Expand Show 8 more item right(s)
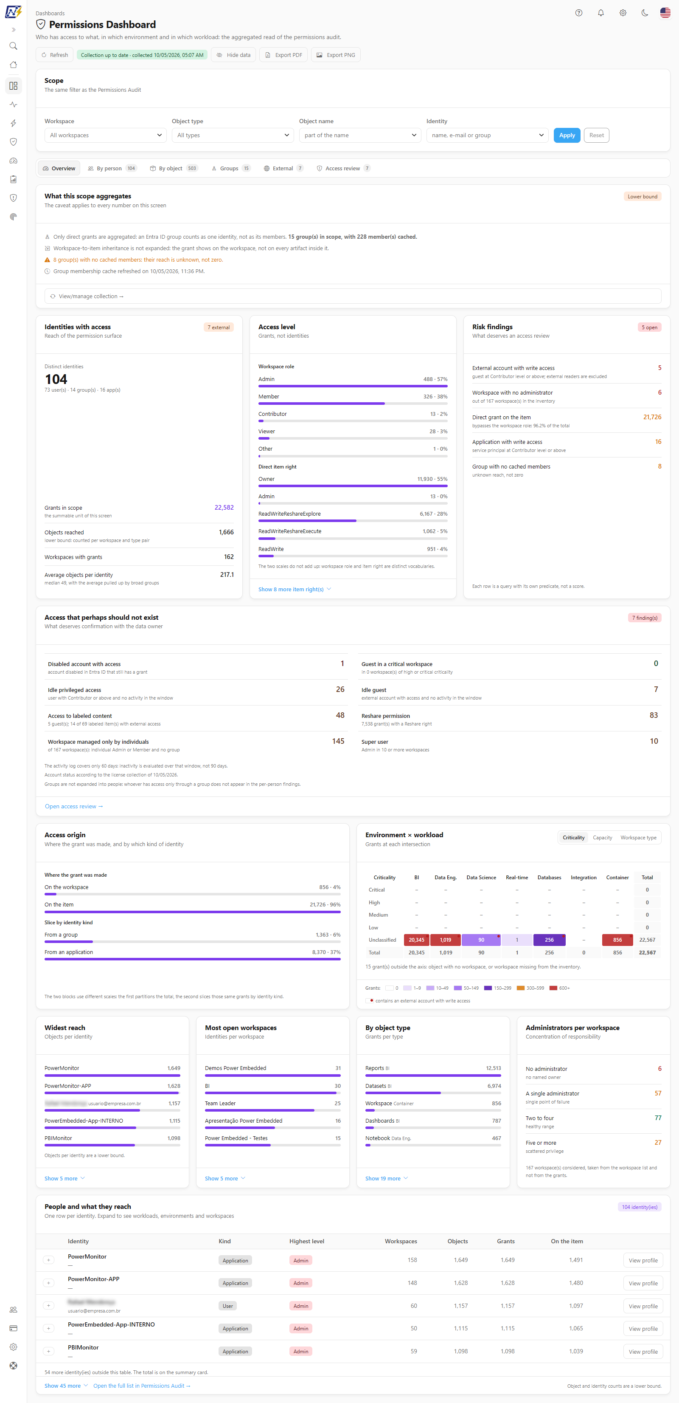The width and height of the screenshot is (679, 1403). (x=295, y=589)
